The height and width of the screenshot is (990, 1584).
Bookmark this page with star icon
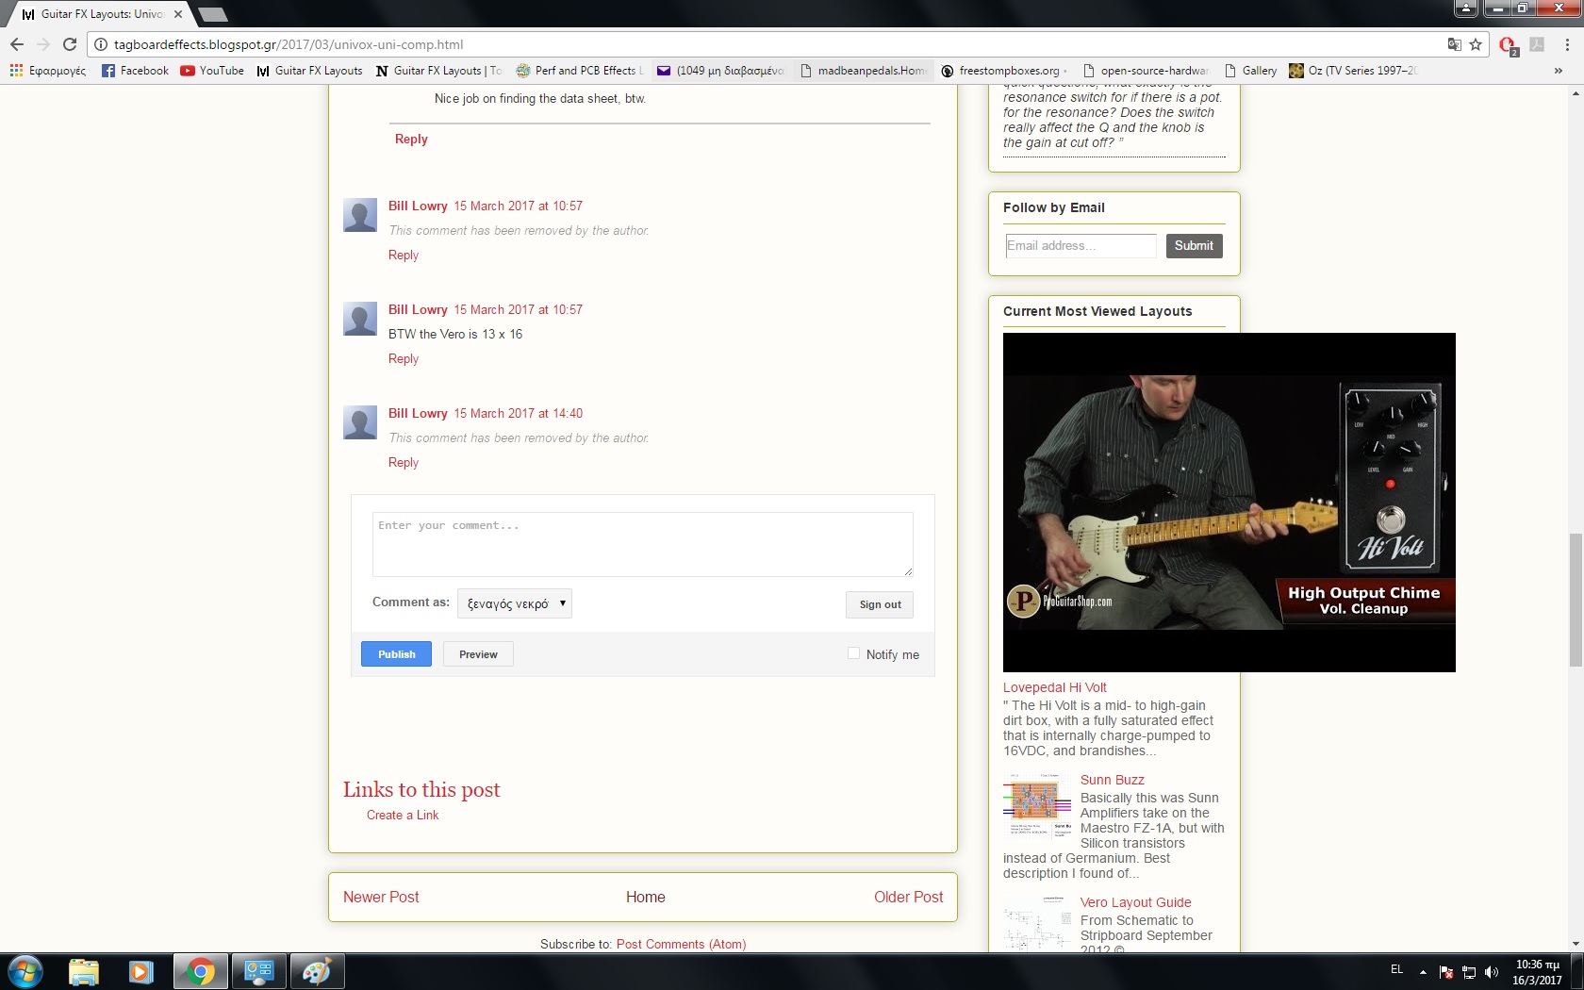click(x=1476, y=44)
